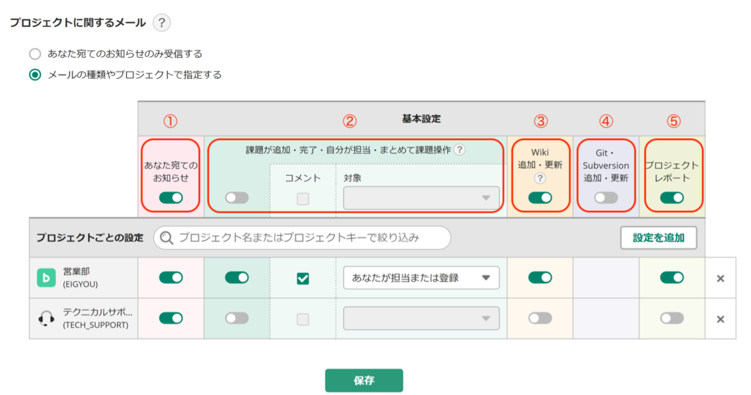Open あなたが担当または登録 dropdown for 営業部
The width and height of the screenshot is (751, 395).
[421, 278]
